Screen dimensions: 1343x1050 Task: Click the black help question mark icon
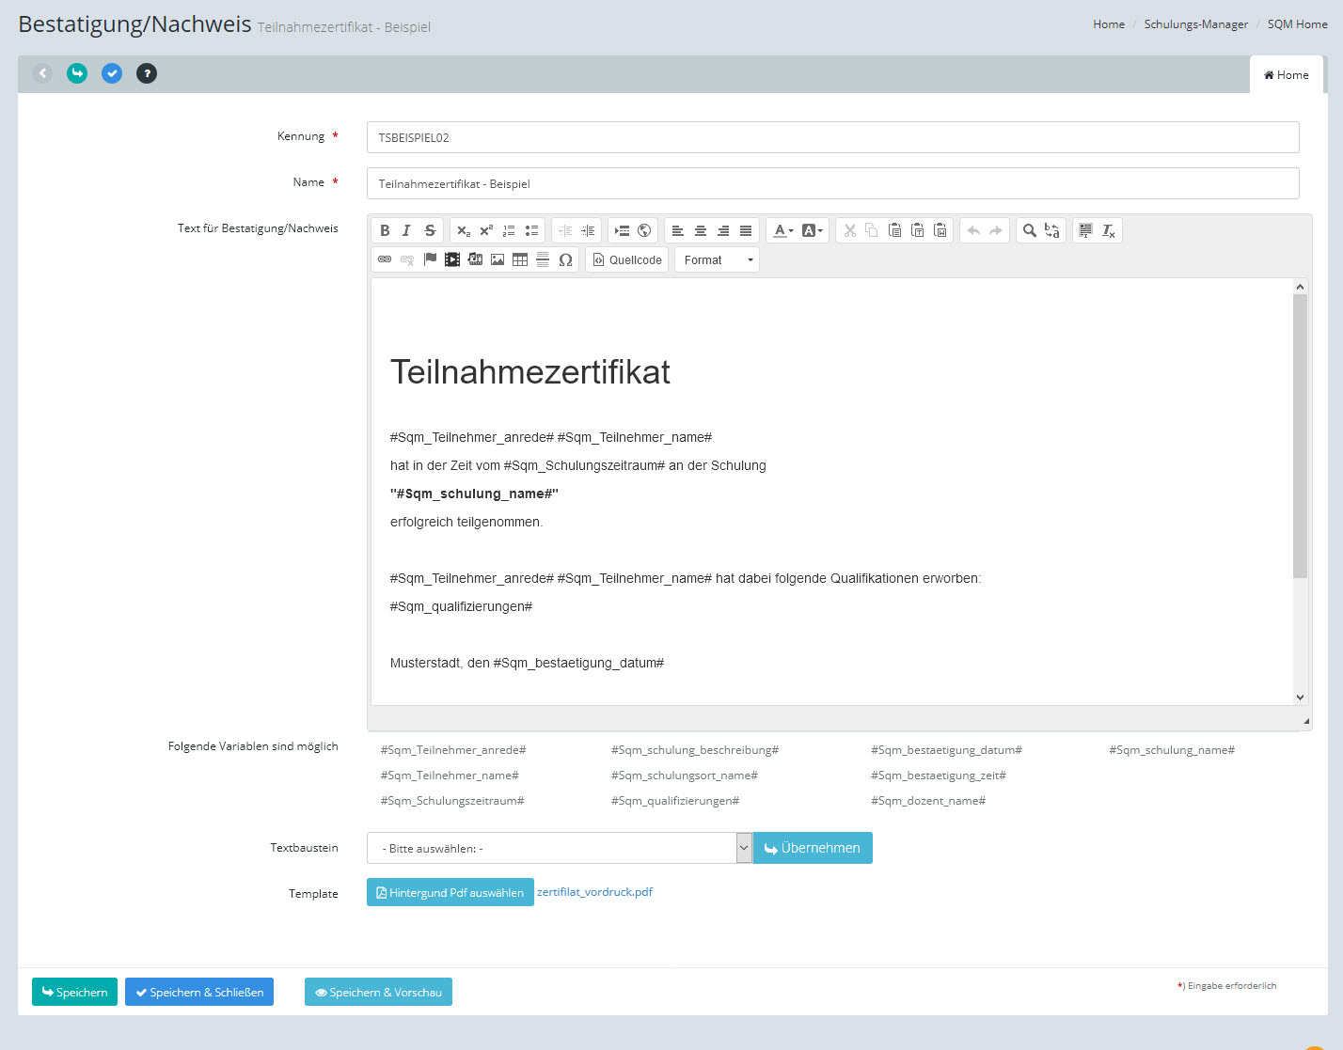pyautogui.click(x=147, y=73)
